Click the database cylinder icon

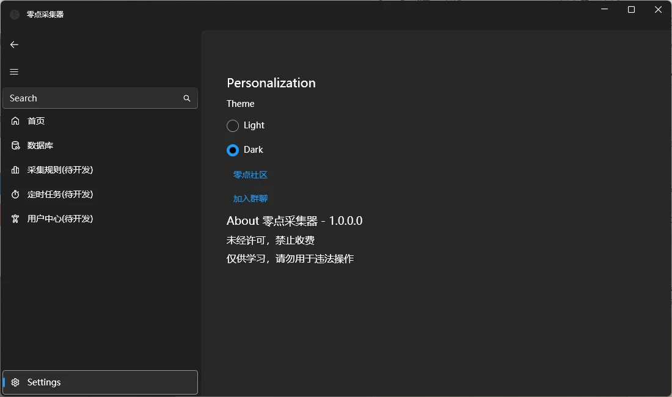click(15, 145)
